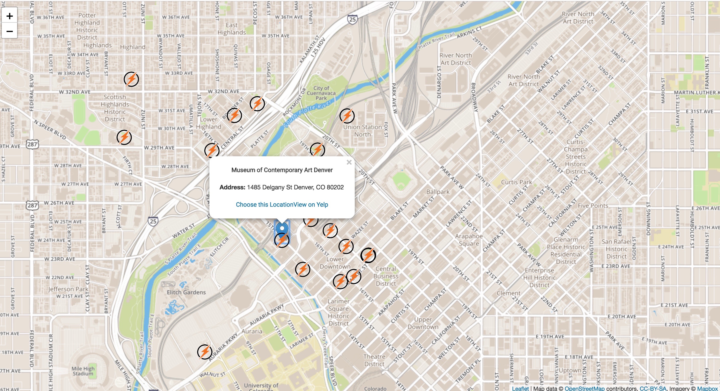Viewport: 720px width, 391px height.
Task: Select lightning marker on Boulder St
Action: (x=234, y=115)
